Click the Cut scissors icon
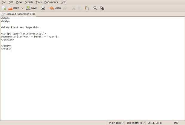 pos(74,8)
